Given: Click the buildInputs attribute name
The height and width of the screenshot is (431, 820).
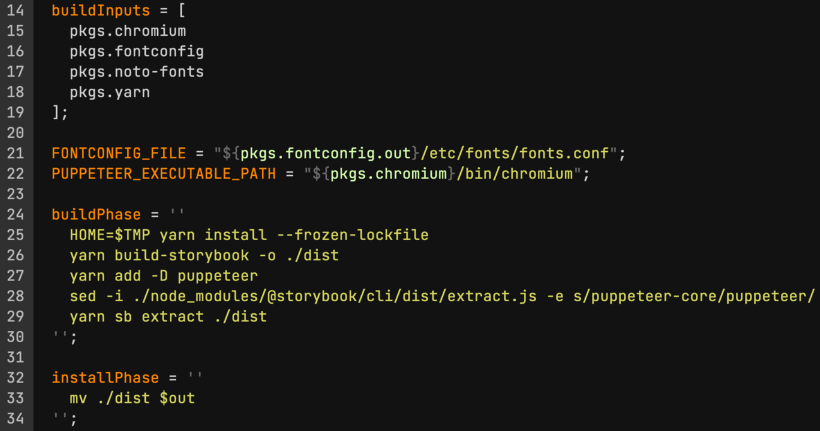Looking at the screenshot, I should point(101,11).
